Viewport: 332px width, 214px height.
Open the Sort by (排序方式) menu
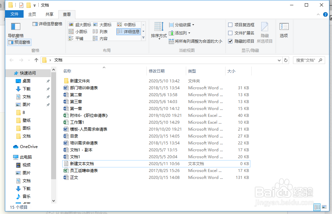pyautogui.click(x=159, y=31)
